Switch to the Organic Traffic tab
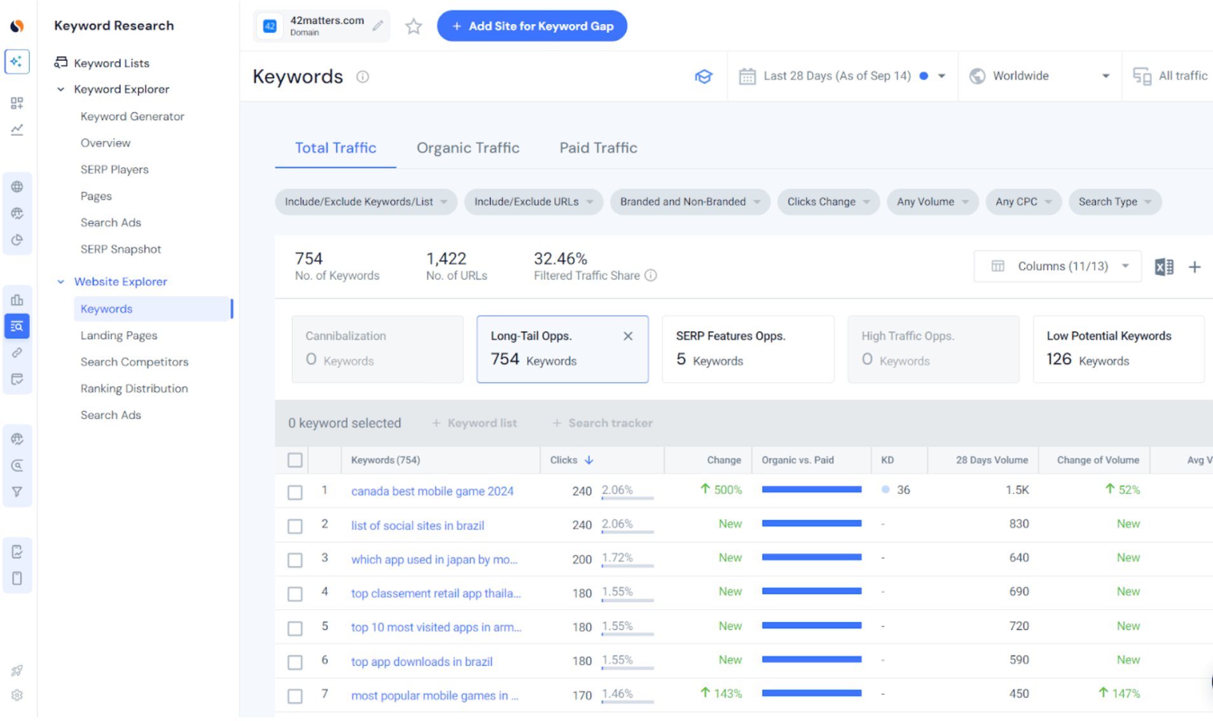 [468, 148]
